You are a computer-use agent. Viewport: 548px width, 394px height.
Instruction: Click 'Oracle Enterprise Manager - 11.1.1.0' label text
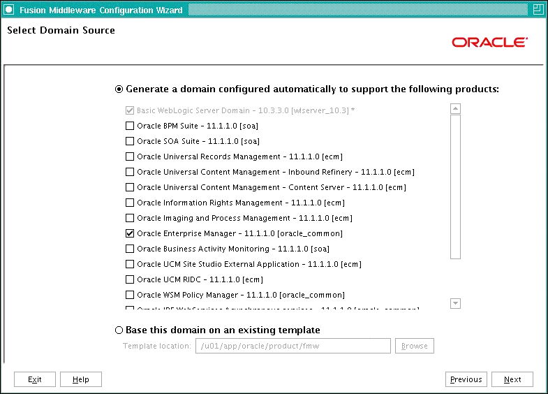coord(239,233)
